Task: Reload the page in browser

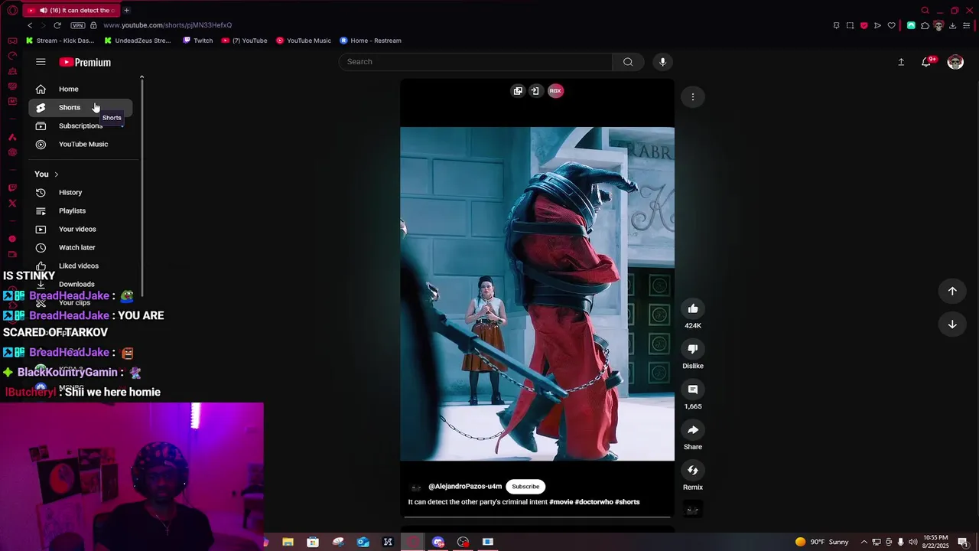Action: (x=57, y=25)
